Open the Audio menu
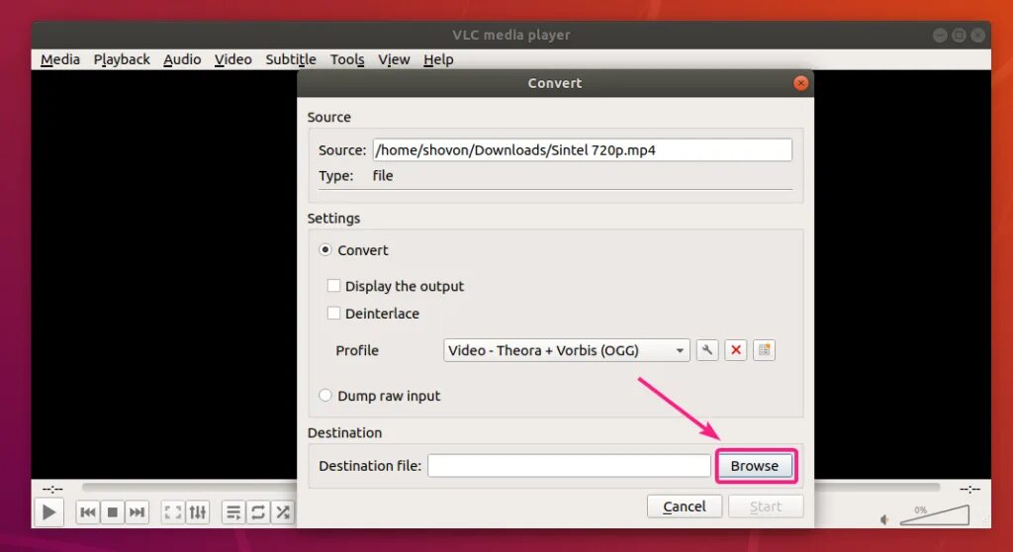Viewport: 1013px width, 552px height. pos(182,59)
